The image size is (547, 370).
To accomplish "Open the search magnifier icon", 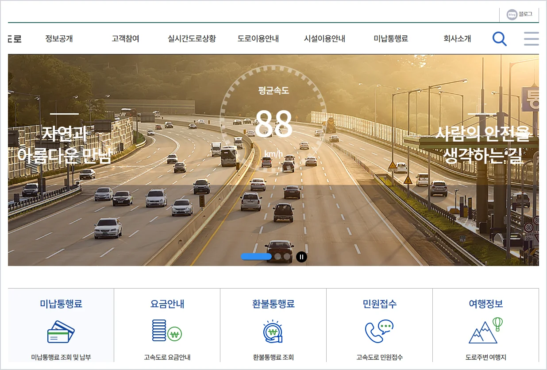I will pos(499,39).
